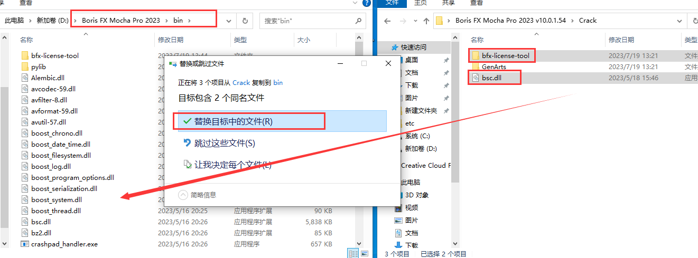Screen dimensions: 698x258
Task: Select boost_thread.dll in the file list
Action: [x=56, y=211]
